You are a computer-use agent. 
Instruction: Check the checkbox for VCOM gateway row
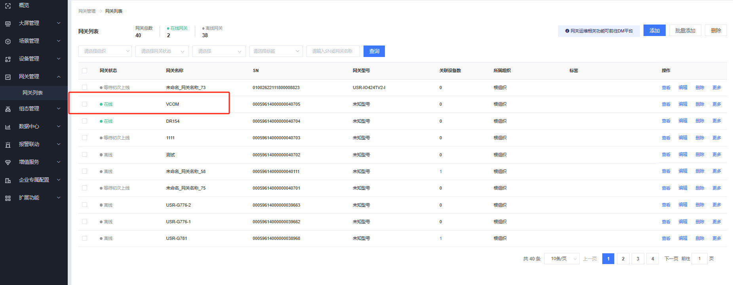[84, 104]
